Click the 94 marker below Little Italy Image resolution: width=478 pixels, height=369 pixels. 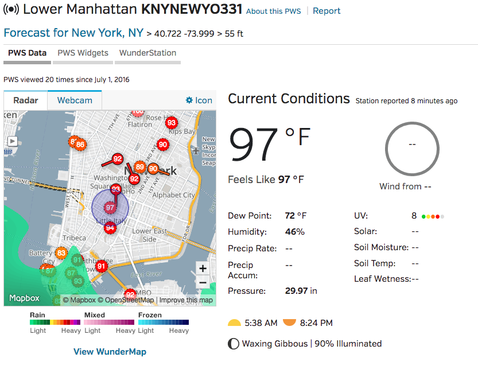110,228
